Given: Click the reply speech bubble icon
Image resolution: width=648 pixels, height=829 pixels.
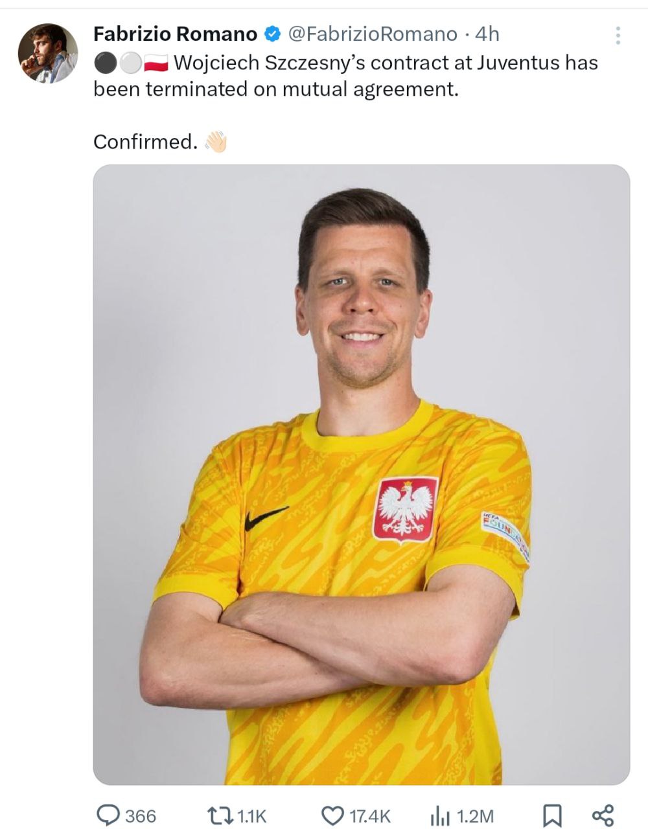Looking at the screenshot, I should (x=108, y=815).
